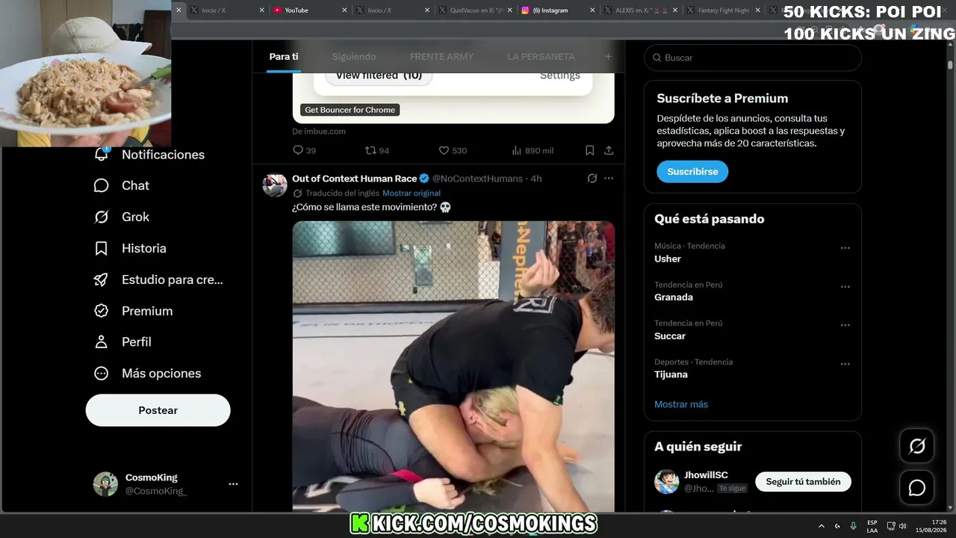
Task: Open Historia in the sidebar
Action: pos(129,248)
